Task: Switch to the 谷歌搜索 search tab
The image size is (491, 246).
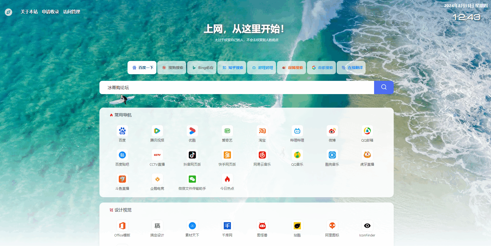Action: point(322,68)
